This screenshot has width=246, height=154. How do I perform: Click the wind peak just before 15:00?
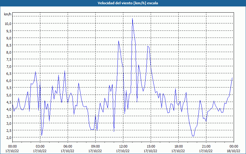pyautogui.click(x=148, y=46)
